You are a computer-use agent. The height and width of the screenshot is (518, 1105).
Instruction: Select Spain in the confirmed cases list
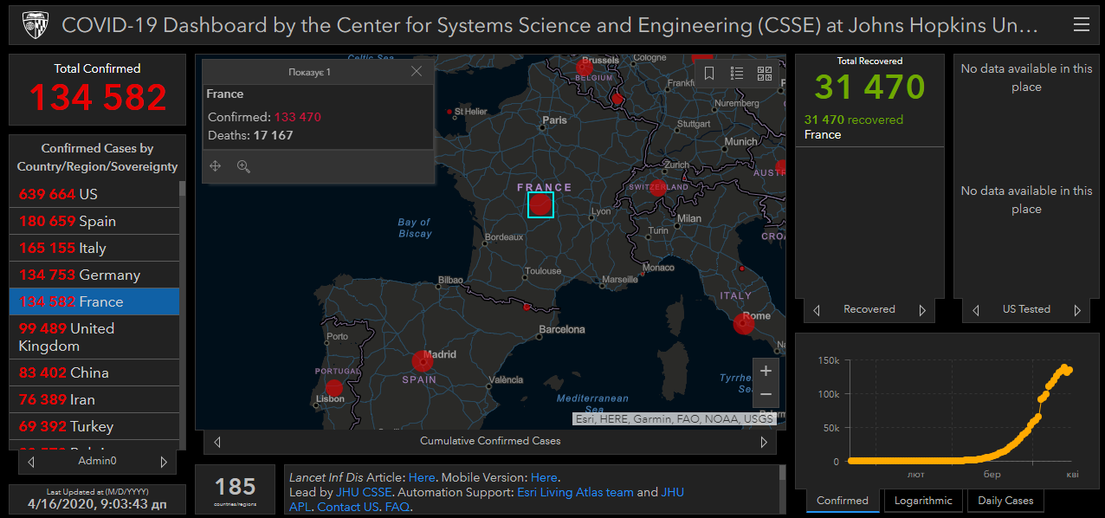pyautogui.click(x=94, y=221)
